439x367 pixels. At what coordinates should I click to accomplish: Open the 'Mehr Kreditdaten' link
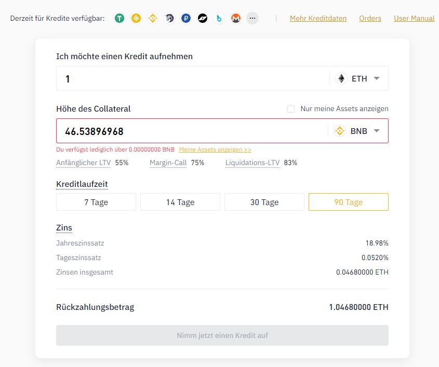click(317, 18)
